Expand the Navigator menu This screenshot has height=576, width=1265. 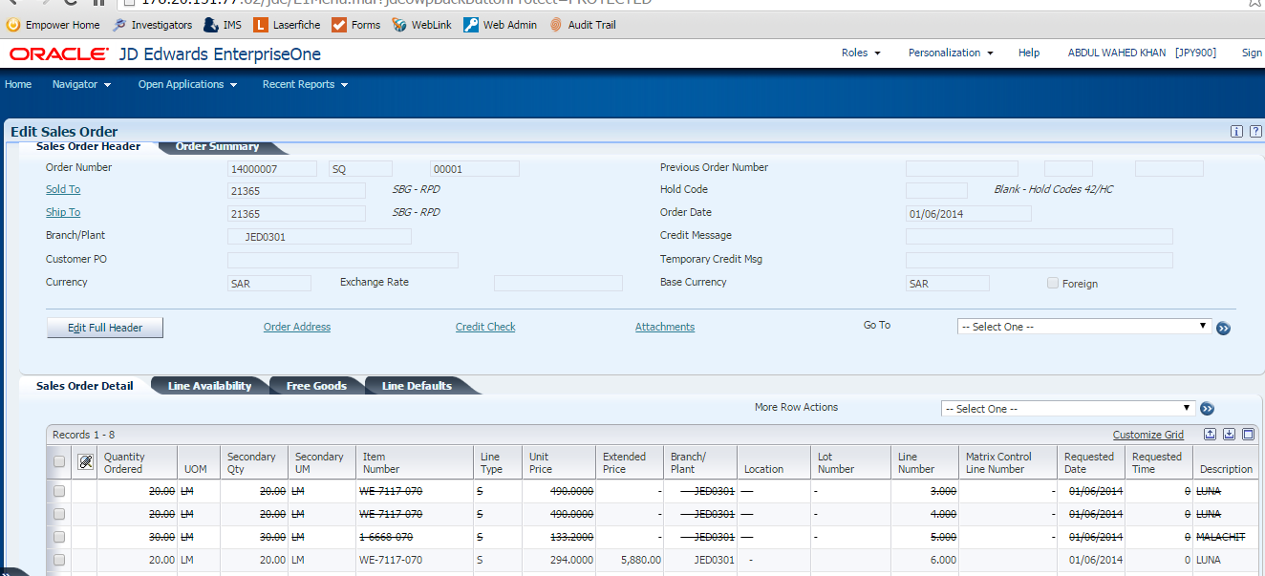81,84
